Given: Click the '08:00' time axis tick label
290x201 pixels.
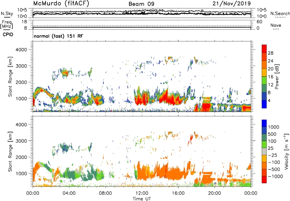Looking at the screenshot, I should (105, 193).
